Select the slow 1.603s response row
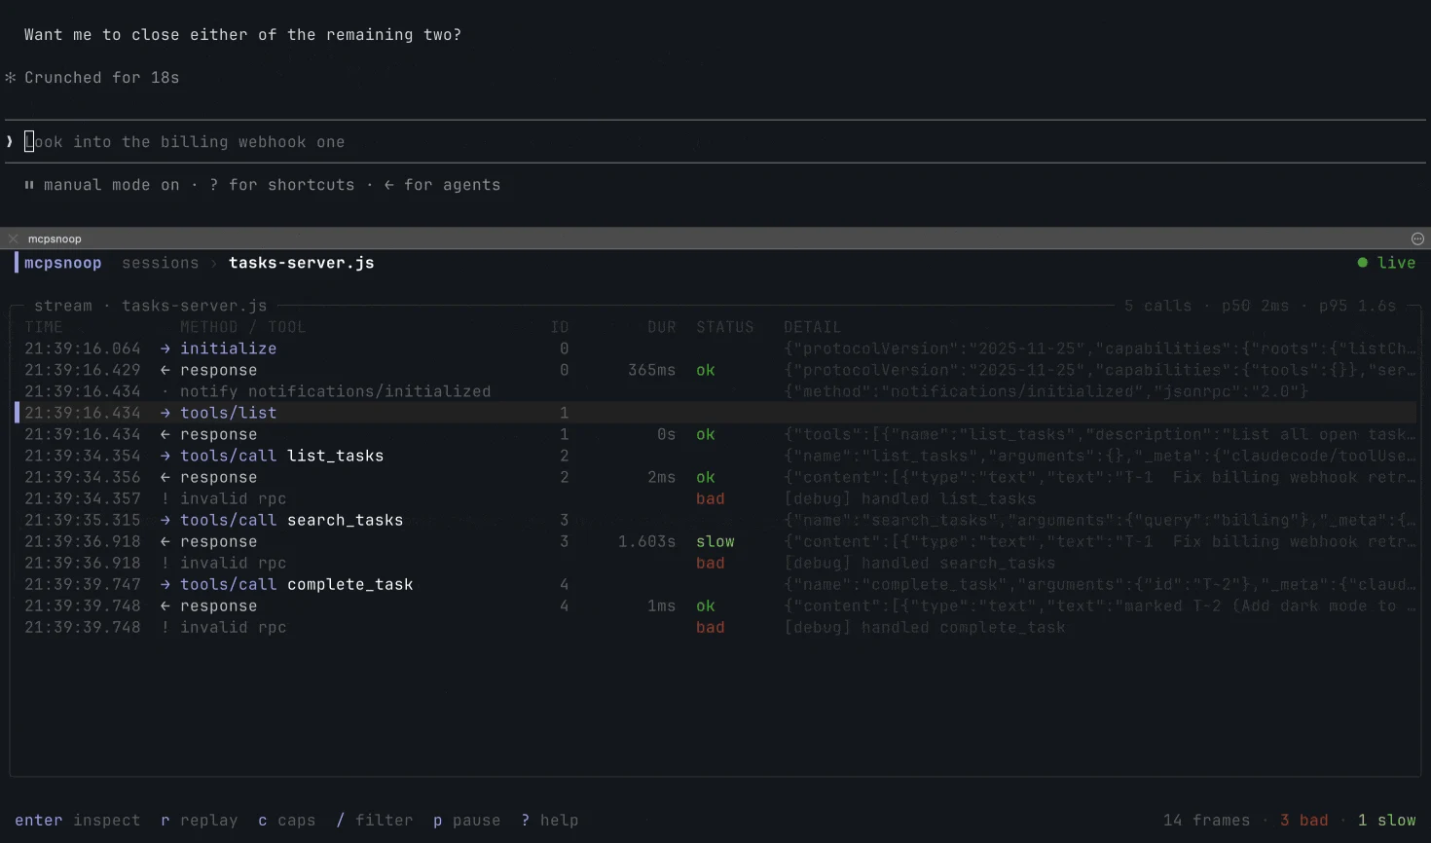 715,541
